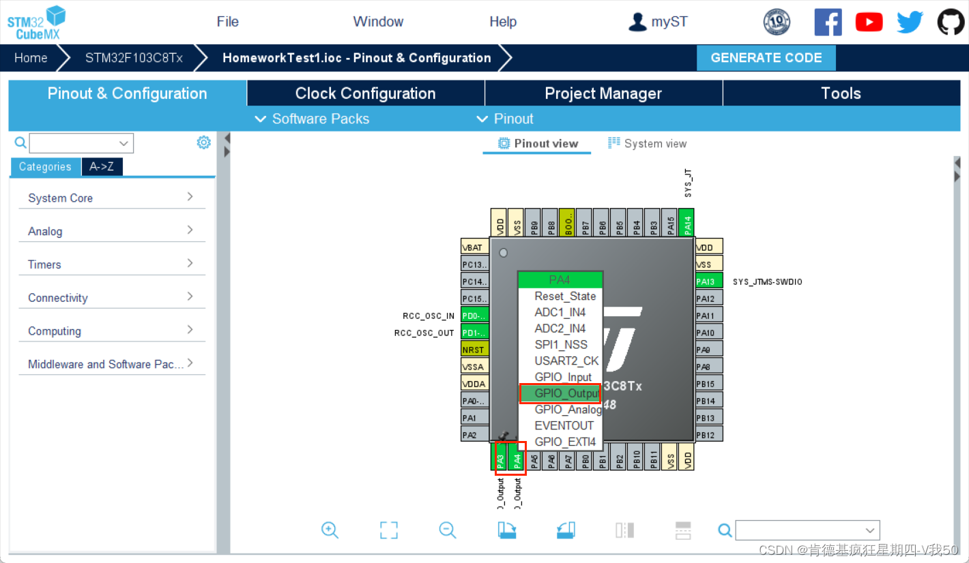The width and height of the screenshot is (969, 563).
Task: Open the pin search combo box
Action: [x=807, y=530]
